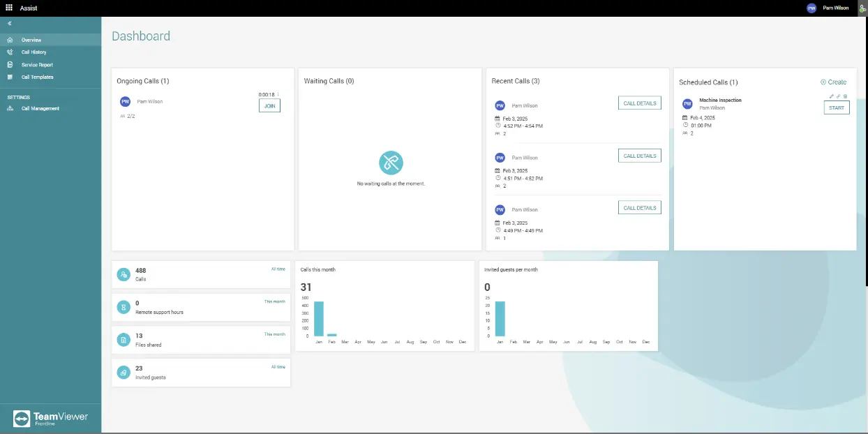Viewport: 868px width, 434px height.
Task: Click the calendar icon beside Feb 4, 2025
Action: [x=684, y=118]
